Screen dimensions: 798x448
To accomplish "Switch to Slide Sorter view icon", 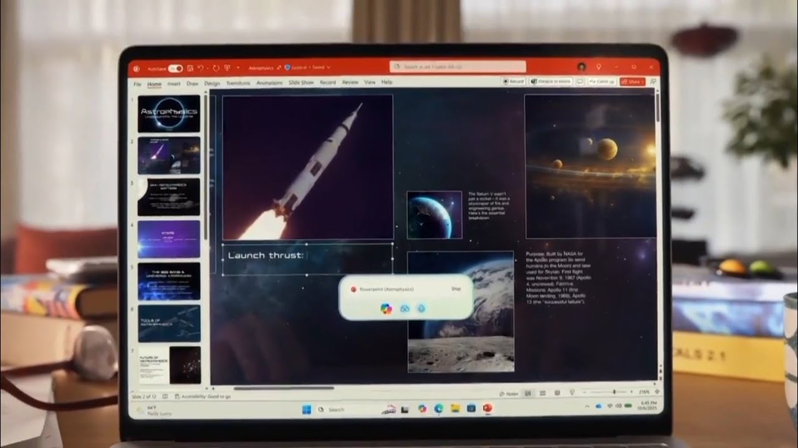I will [542, 393].
